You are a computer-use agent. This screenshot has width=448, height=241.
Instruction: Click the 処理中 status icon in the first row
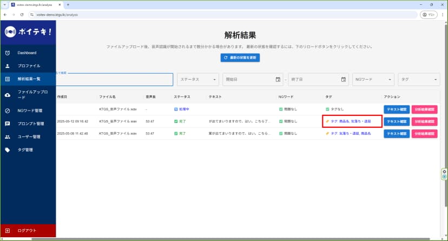coord(176,109)
